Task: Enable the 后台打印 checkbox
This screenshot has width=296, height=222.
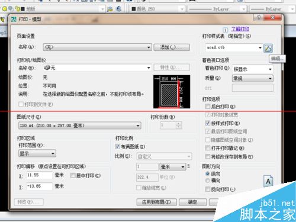Action: click(208, 107)
